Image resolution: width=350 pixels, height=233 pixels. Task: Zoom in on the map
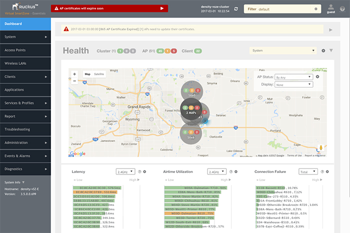click(x=74, y=74)
